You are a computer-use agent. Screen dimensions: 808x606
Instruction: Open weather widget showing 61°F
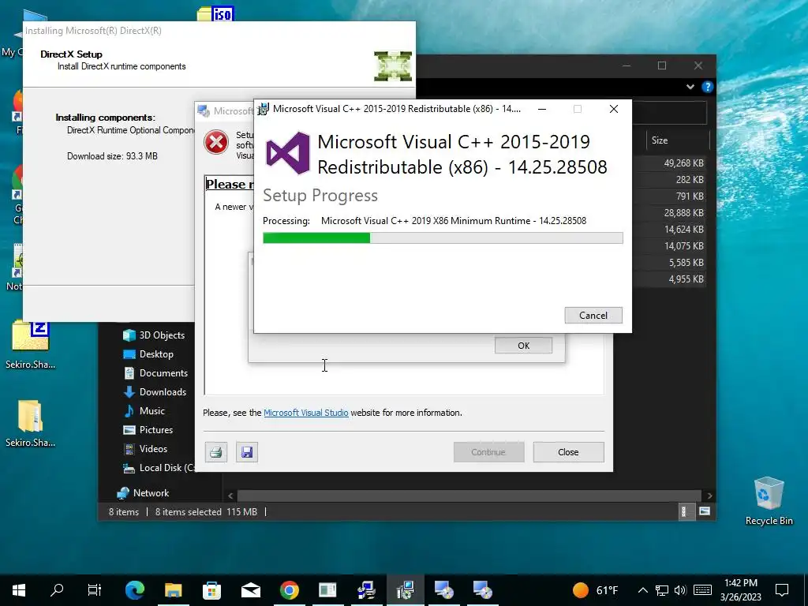(x=596, y=590)
